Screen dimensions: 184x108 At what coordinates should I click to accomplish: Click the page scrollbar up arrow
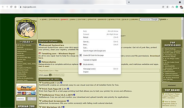pos(182,18)
